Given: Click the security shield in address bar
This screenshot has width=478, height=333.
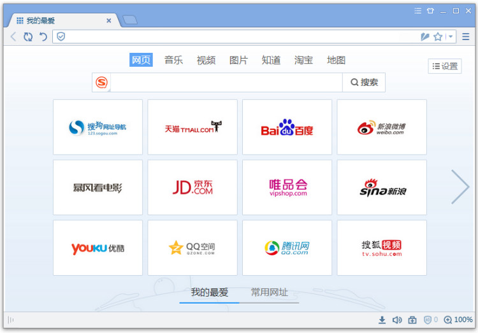Looking at the screenshot, I should point(61,36).
